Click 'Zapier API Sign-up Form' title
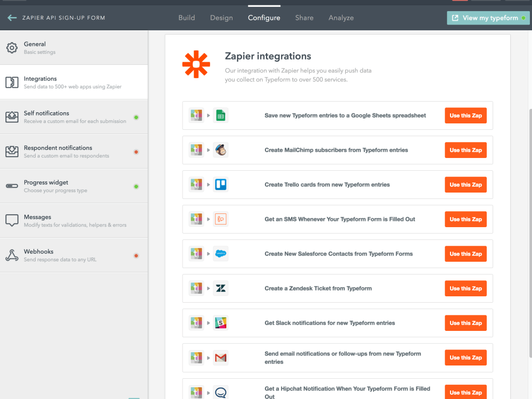Image resolution: width=532 pixels, height=399 pixels. coord(64,18)
